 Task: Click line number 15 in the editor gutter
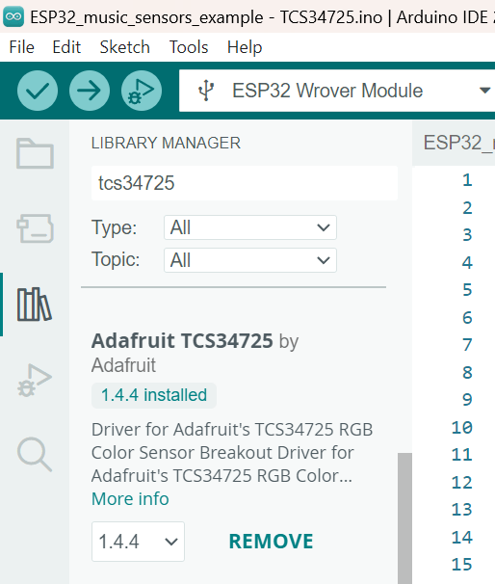coord(462,565)
